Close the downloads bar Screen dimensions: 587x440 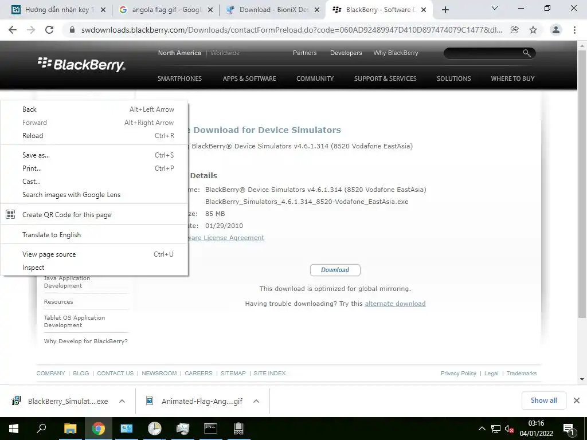(x=577, y=400)
